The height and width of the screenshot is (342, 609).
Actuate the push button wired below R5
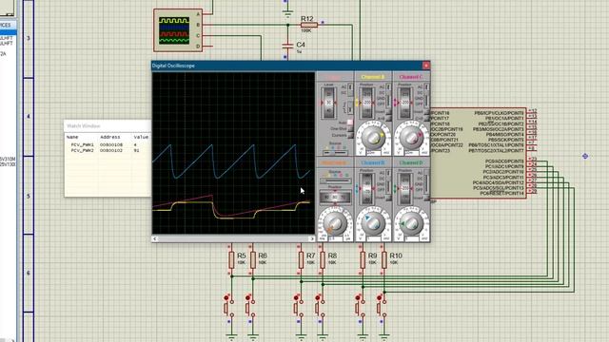click(x=228, y=308)
